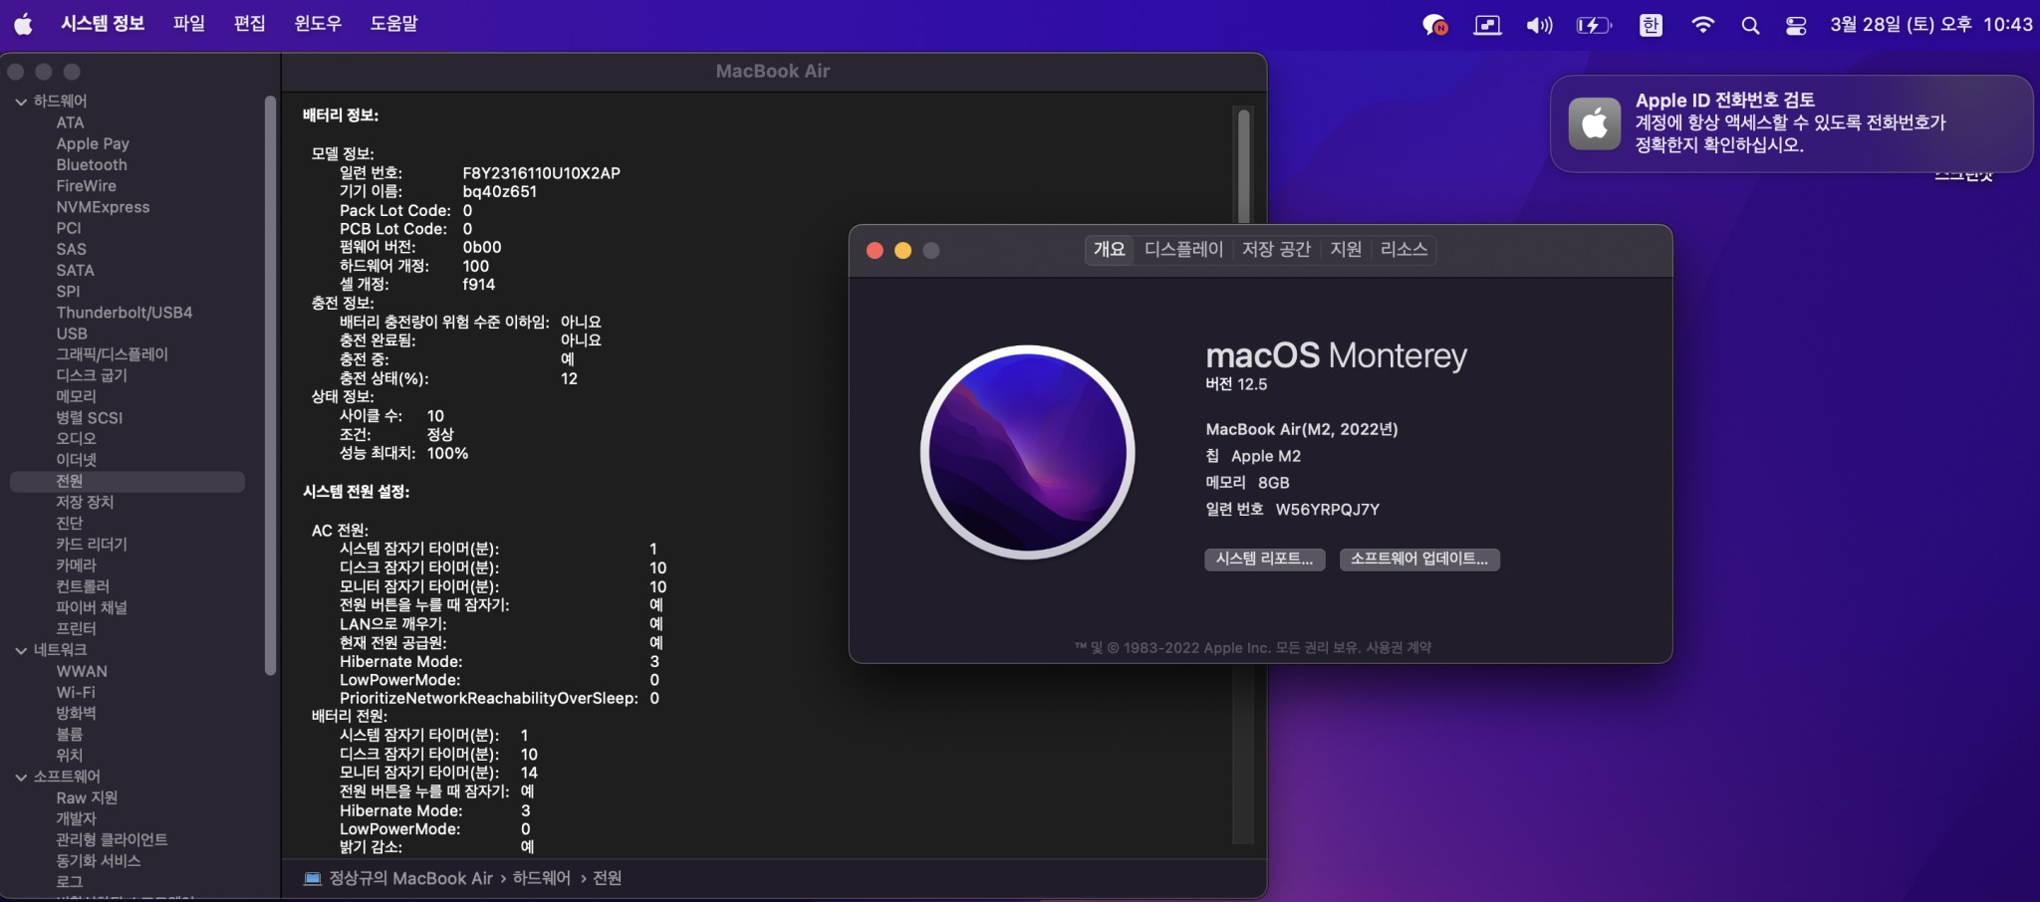Image resolution: width=2040 pixels, height=902 pixels.
Task: Select 오디오 in the sidebar
Action: coord(76,439)
